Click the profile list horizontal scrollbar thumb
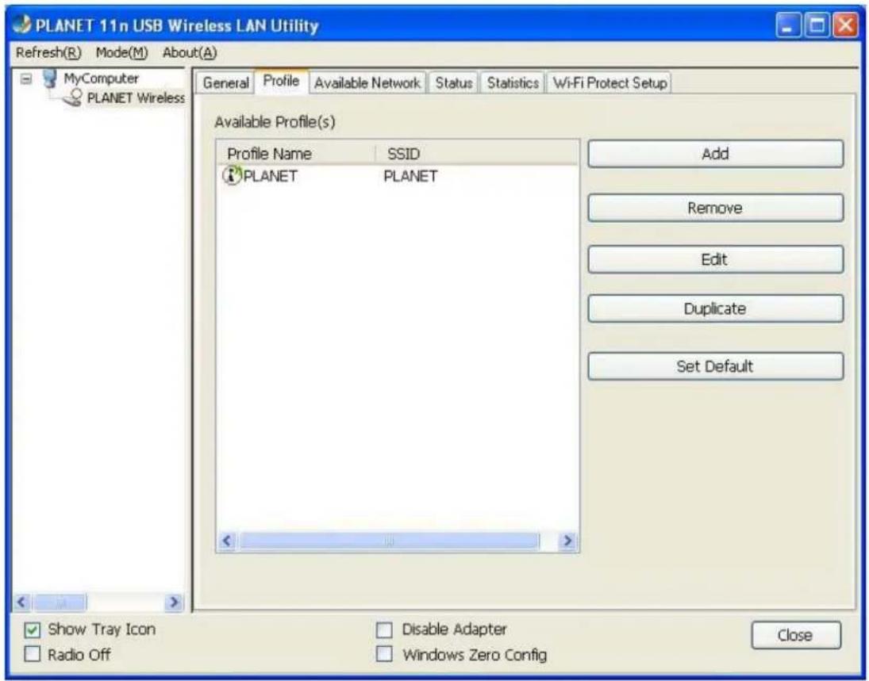The width and height of the screenshot is (869, 681). tap(389, 541)
